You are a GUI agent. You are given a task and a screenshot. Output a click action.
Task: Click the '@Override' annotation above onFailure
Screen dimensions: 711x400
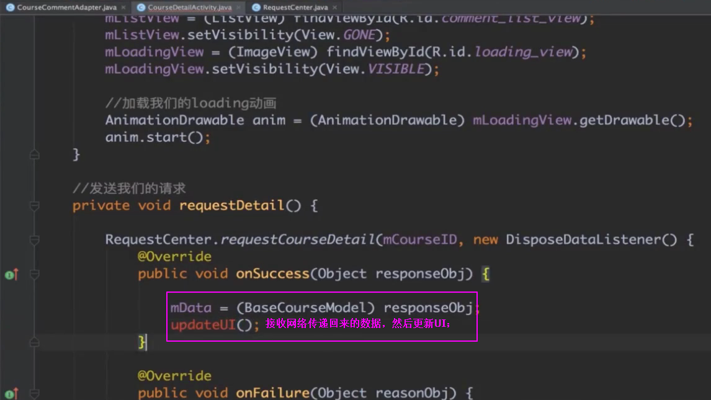pyautogui.click(x=174, y=376)
